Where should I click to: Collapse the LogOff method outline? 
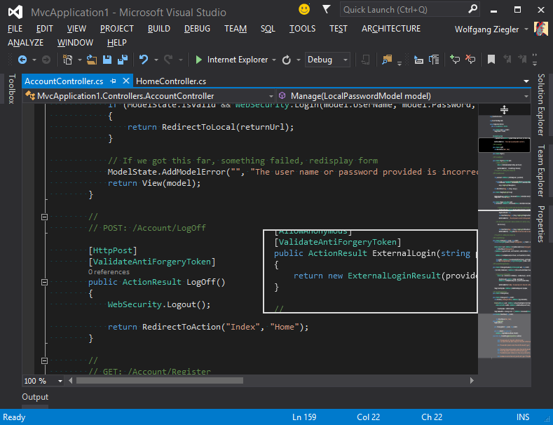[x=44, y=282]
